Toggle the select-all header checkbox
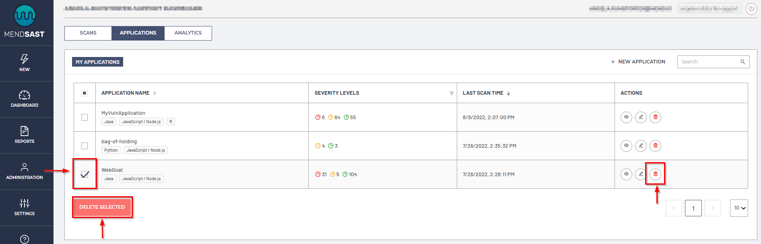The height and width of the screenshot is (244, 761). point(85,93)
